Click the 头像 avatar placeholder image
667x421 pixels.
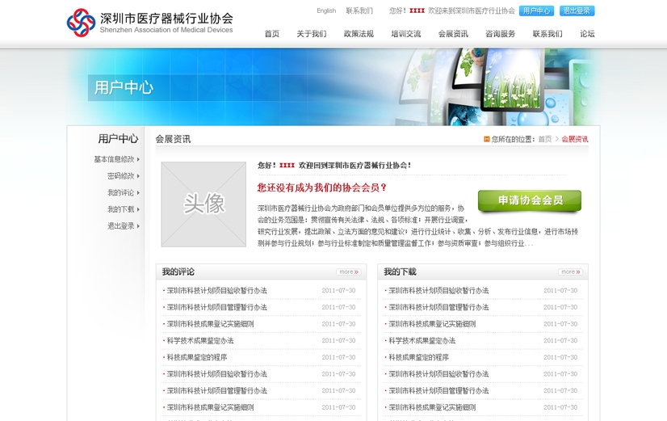[203, 204]
